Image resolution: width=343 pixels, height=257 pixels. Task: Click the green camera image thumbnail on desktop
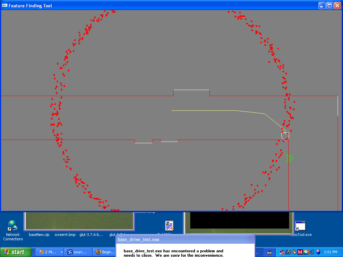tap(79, 221)
